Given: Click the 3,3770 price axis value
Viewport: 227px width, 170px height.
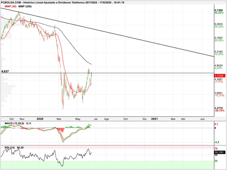Looking at the screenshot, I should point(218,108).
